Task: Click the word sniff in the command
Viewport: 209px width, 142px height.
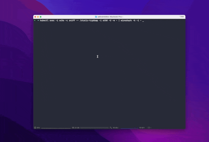Action: pos(72,20)
